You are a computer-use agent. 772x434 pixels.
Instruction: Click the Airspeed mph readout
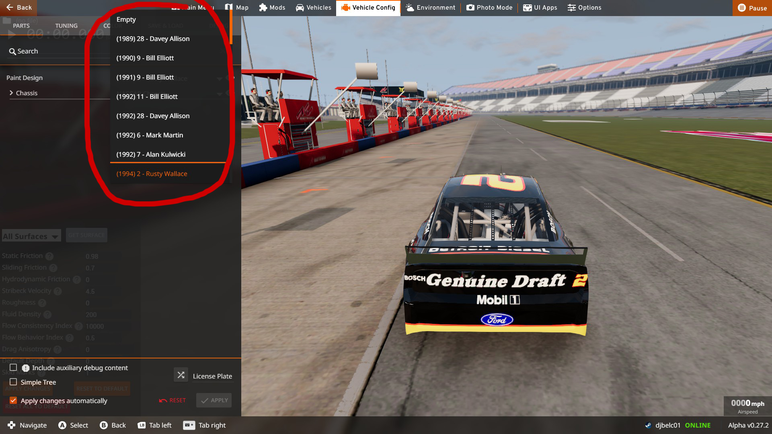(747, 406)
